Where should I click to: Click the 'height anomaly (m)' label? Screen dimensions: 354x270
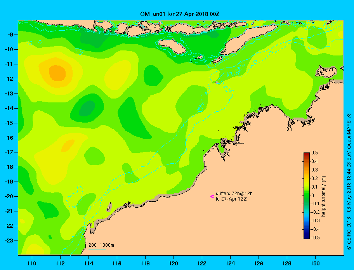pyautogui.click(x=323, y=196)
